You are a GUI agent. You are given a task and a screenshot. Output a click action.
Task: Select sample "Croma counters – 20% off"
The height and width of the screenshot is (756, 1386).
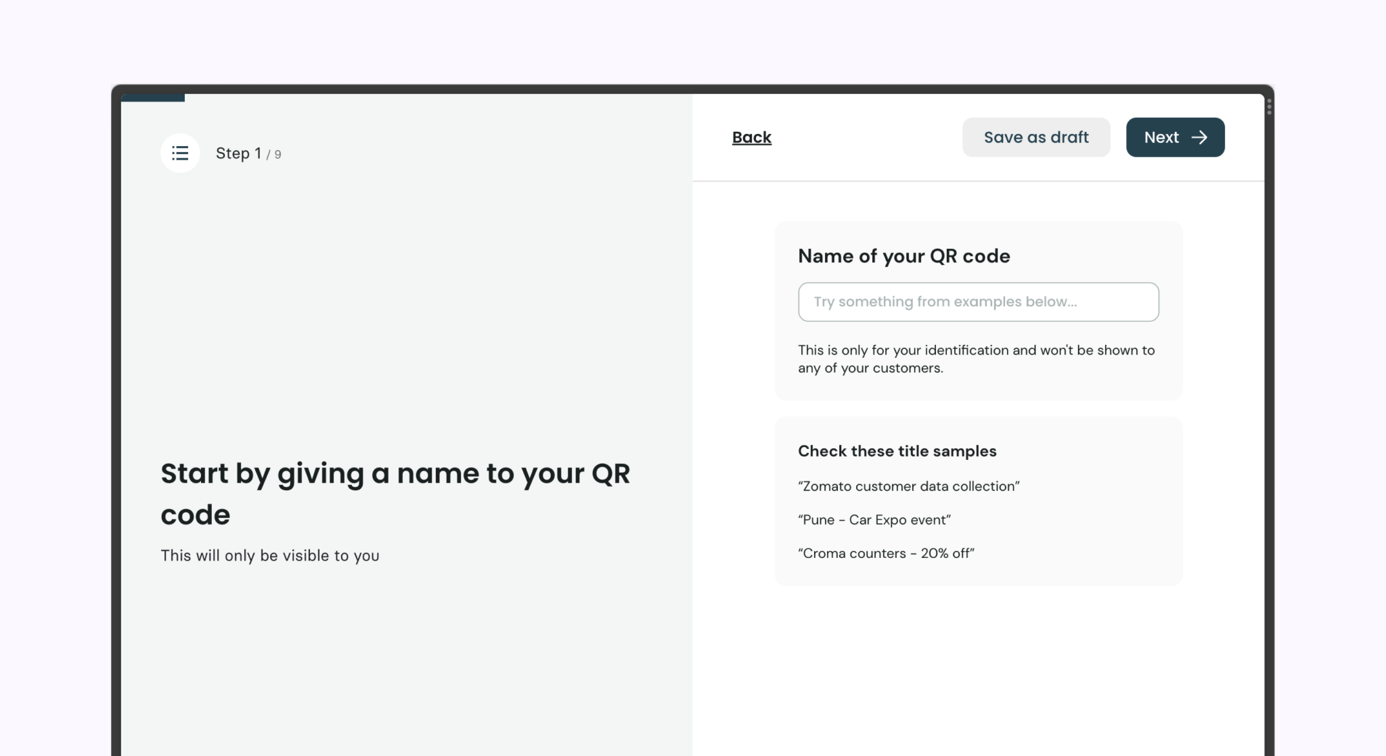coord(886,553)
